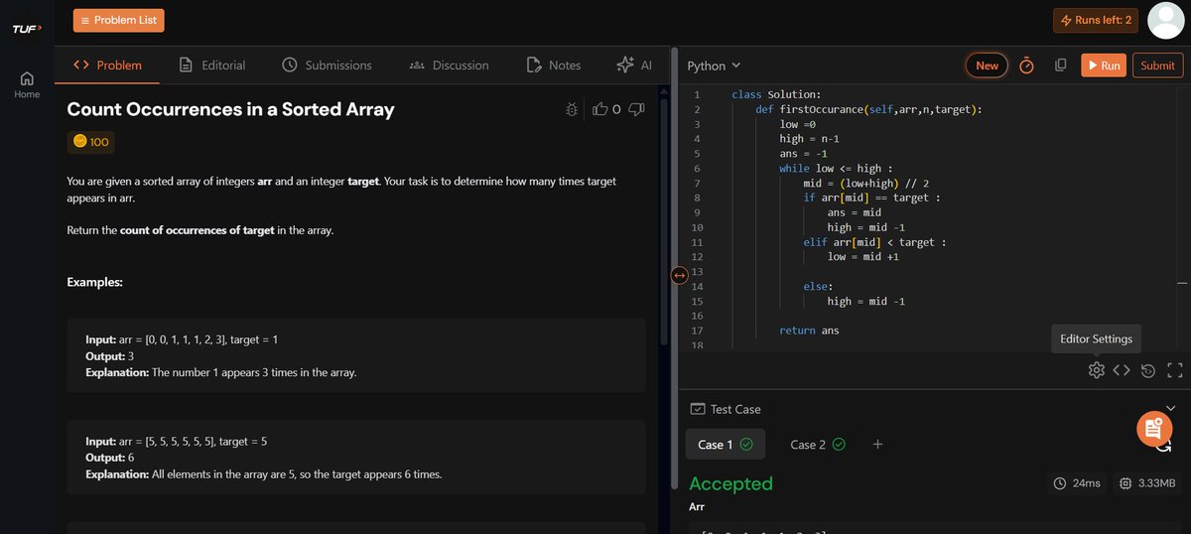Click code line 2 def firstOccurance
Viewport: 1191px width, 534px height.
(868, 109)
